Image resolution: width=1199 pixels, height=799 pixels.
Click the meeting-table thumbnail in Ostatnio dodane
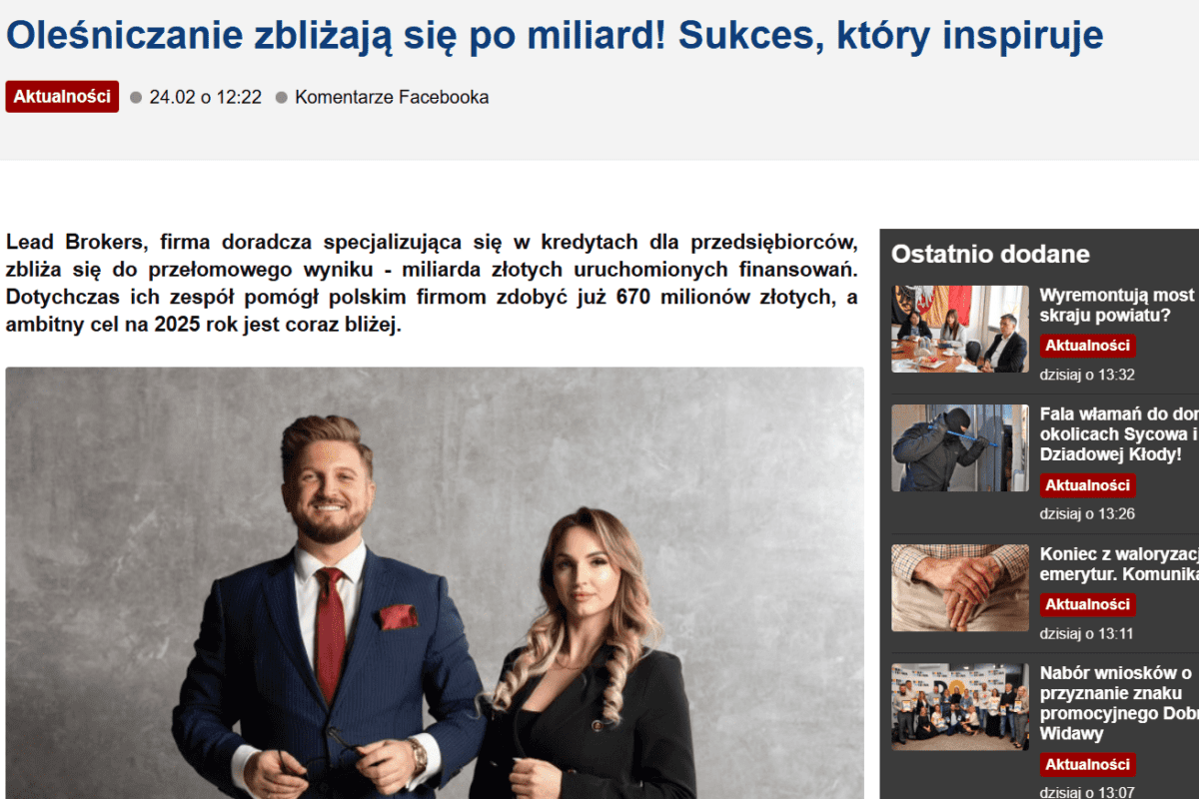click(960, 329)
